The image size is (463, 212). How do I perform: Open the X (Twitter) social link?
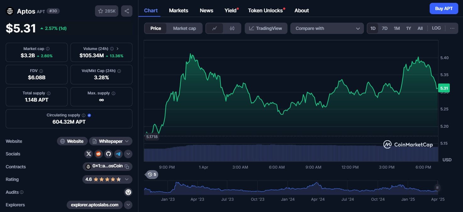(89, 154)
